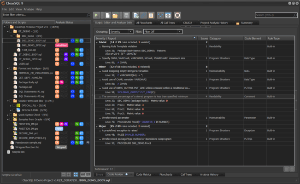Collapse the Trivial severity group
The height and width of the screenshot is (184, 300).
point(97,42)
